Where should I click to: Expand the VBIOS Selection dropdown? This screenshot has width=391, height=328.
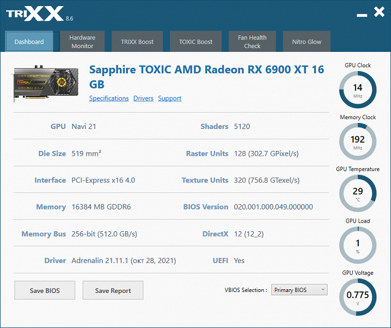click(299, 290)
